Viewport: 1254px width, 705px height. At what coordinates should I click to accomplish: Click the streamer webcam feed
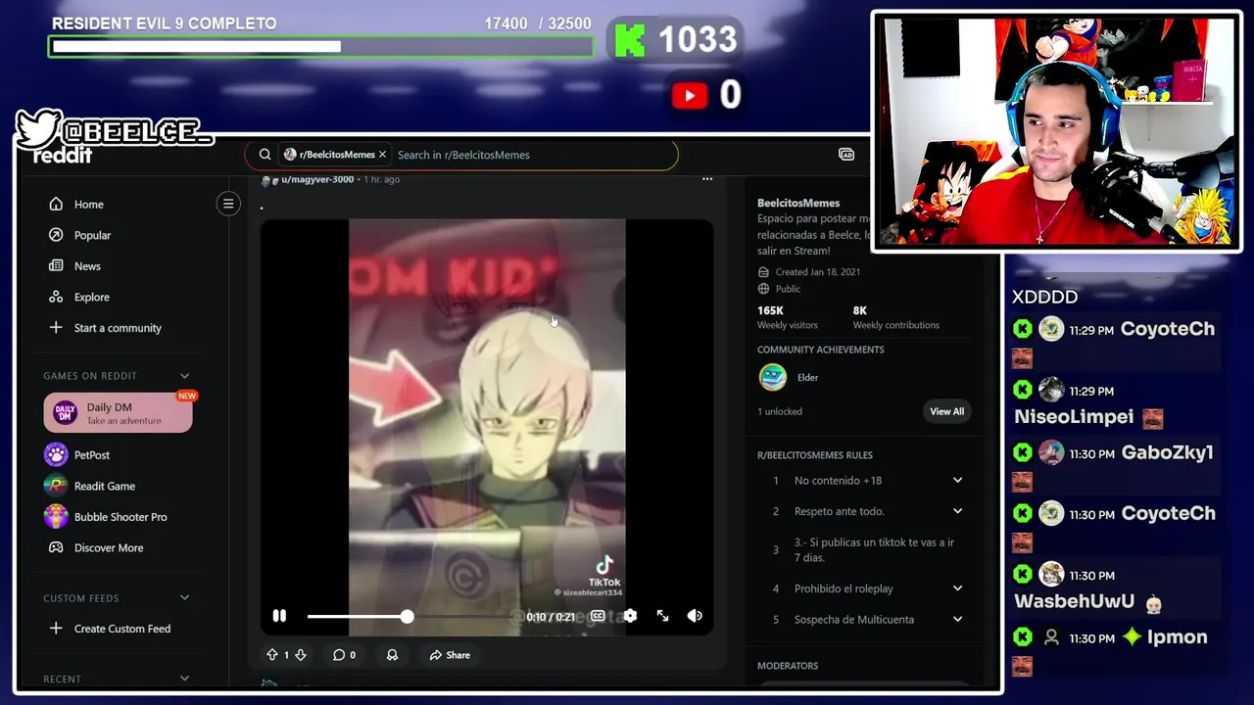(1056, 131)
